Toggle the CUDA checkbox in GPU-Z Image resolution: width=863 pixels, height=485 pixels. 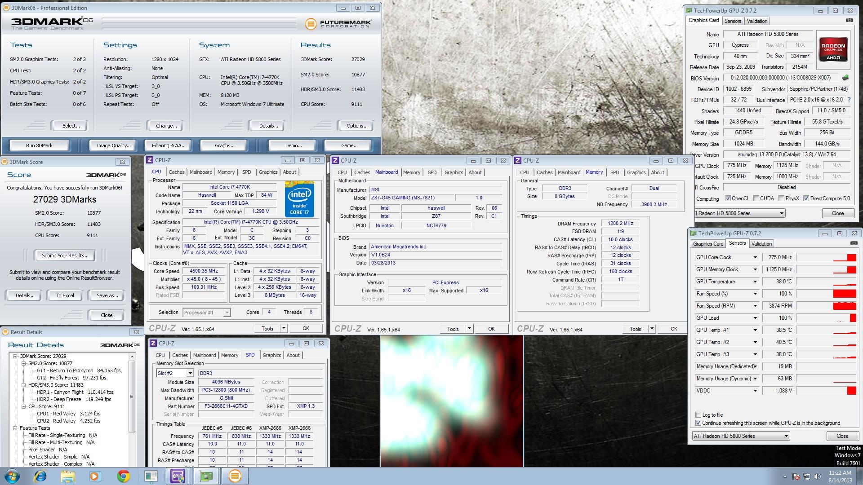(756, 198)
